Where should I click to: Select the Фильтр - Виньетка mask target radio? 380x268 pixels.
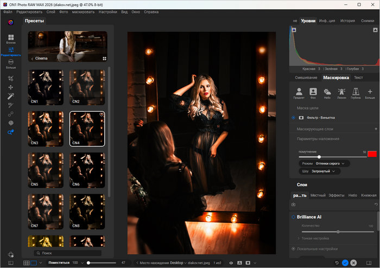click(x=294, y=117)
